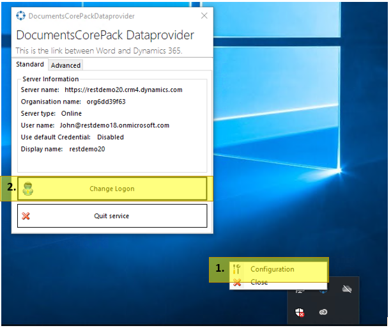Select the Standard tab
The height and width of the screenshot is (328, 391).
(30, 65)
